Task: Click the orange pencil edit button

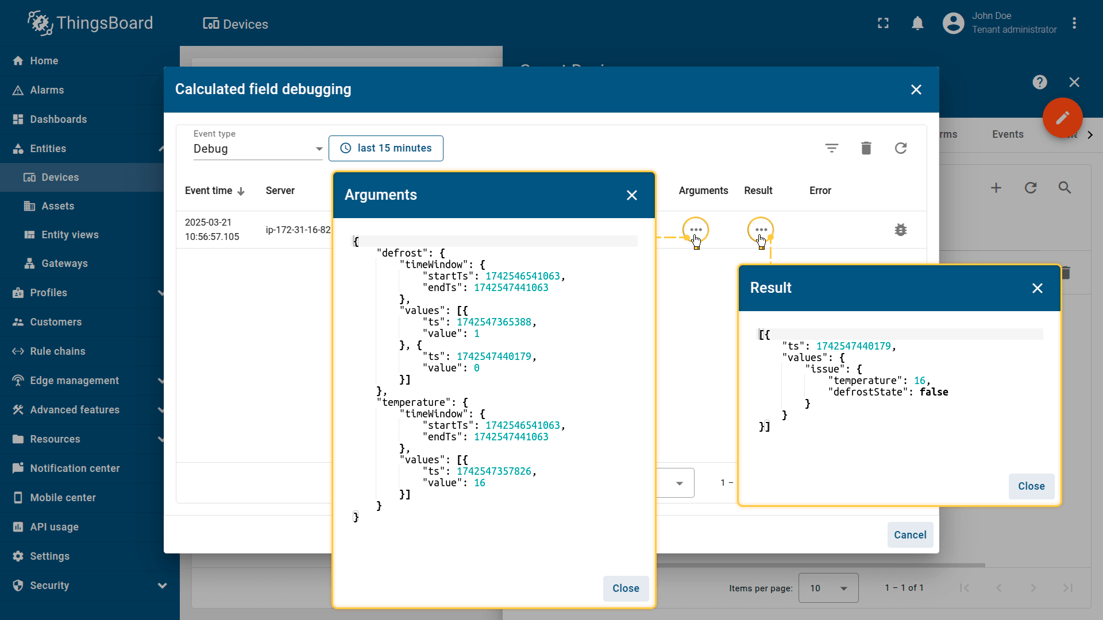Action: point(1062,118)
